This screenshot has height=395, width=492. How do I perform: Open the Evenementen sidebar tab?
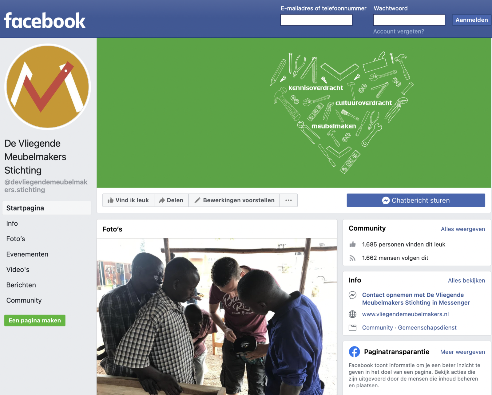coord(27,254)
